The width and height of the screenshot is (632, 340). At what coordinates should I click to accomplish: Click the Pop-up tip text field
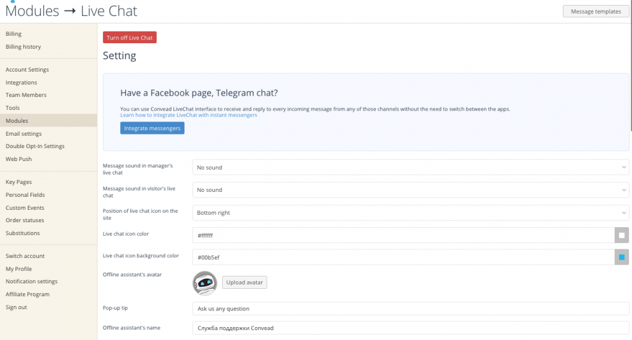click(410, 309)
